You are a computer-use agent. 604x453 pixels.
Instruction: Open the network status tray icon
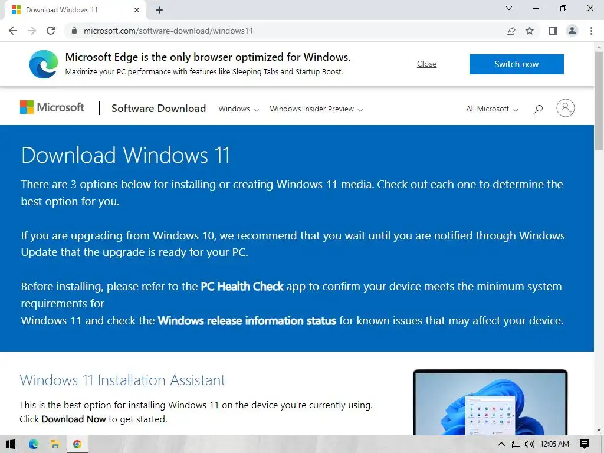(515, 444)
